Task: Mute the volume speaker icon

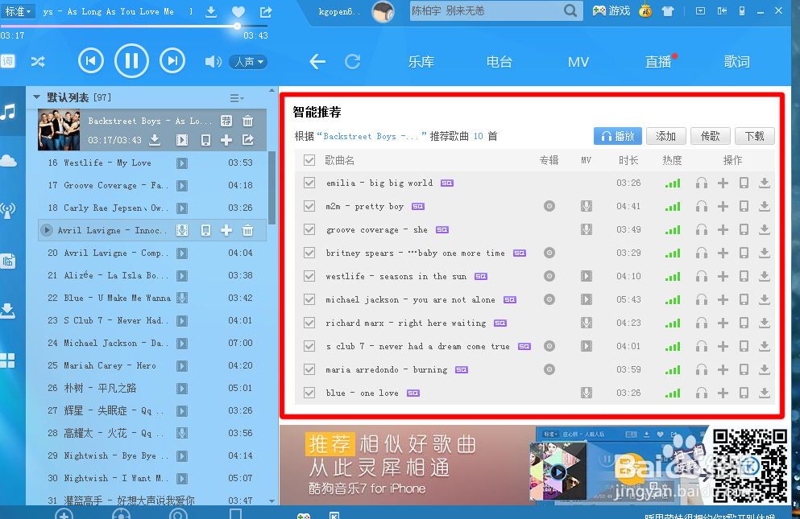Action: pyautogui.click(x=213, y=62)
